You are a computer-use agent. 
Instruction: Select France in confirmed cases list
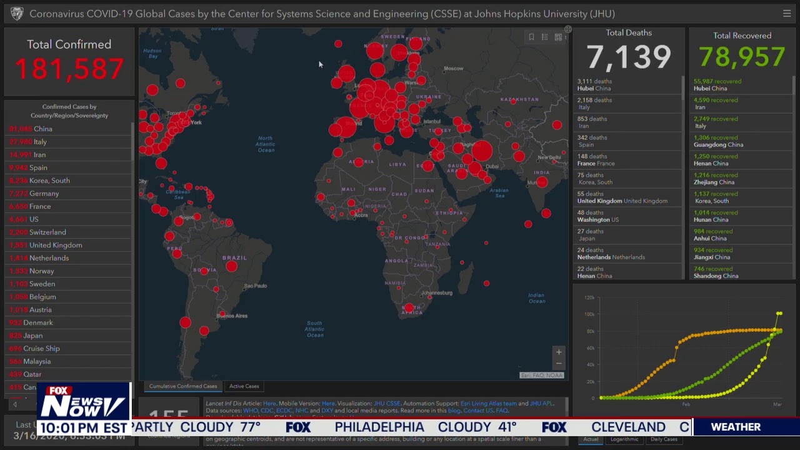pyautogui.click(x=69, y=206)
